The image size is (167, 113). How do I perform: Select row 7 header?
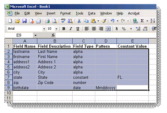(x=9, y=77)
